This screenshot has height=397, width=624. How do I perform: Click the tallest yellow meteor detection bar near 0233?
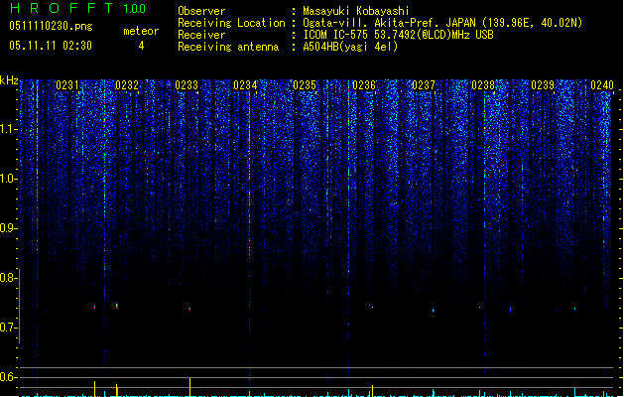pyautogui.click(x=190, y=387)
